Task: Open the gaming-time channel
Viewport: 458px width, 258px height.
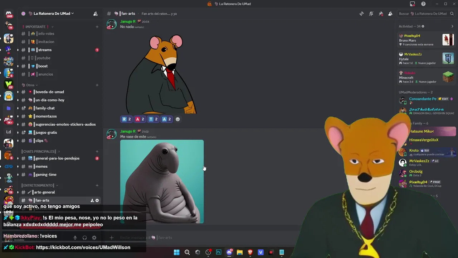Action: coord(60,175)
